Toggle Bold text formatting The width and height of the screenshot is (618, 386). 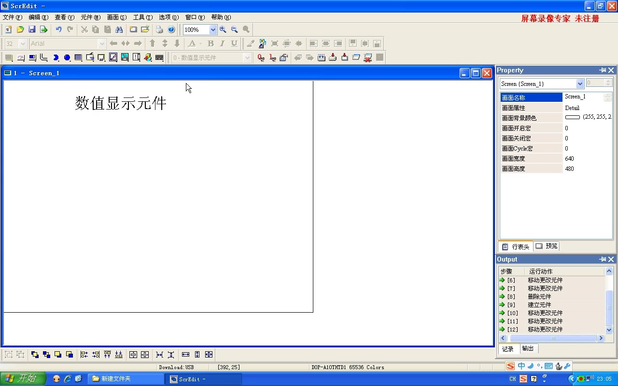(x=211, y=43)
